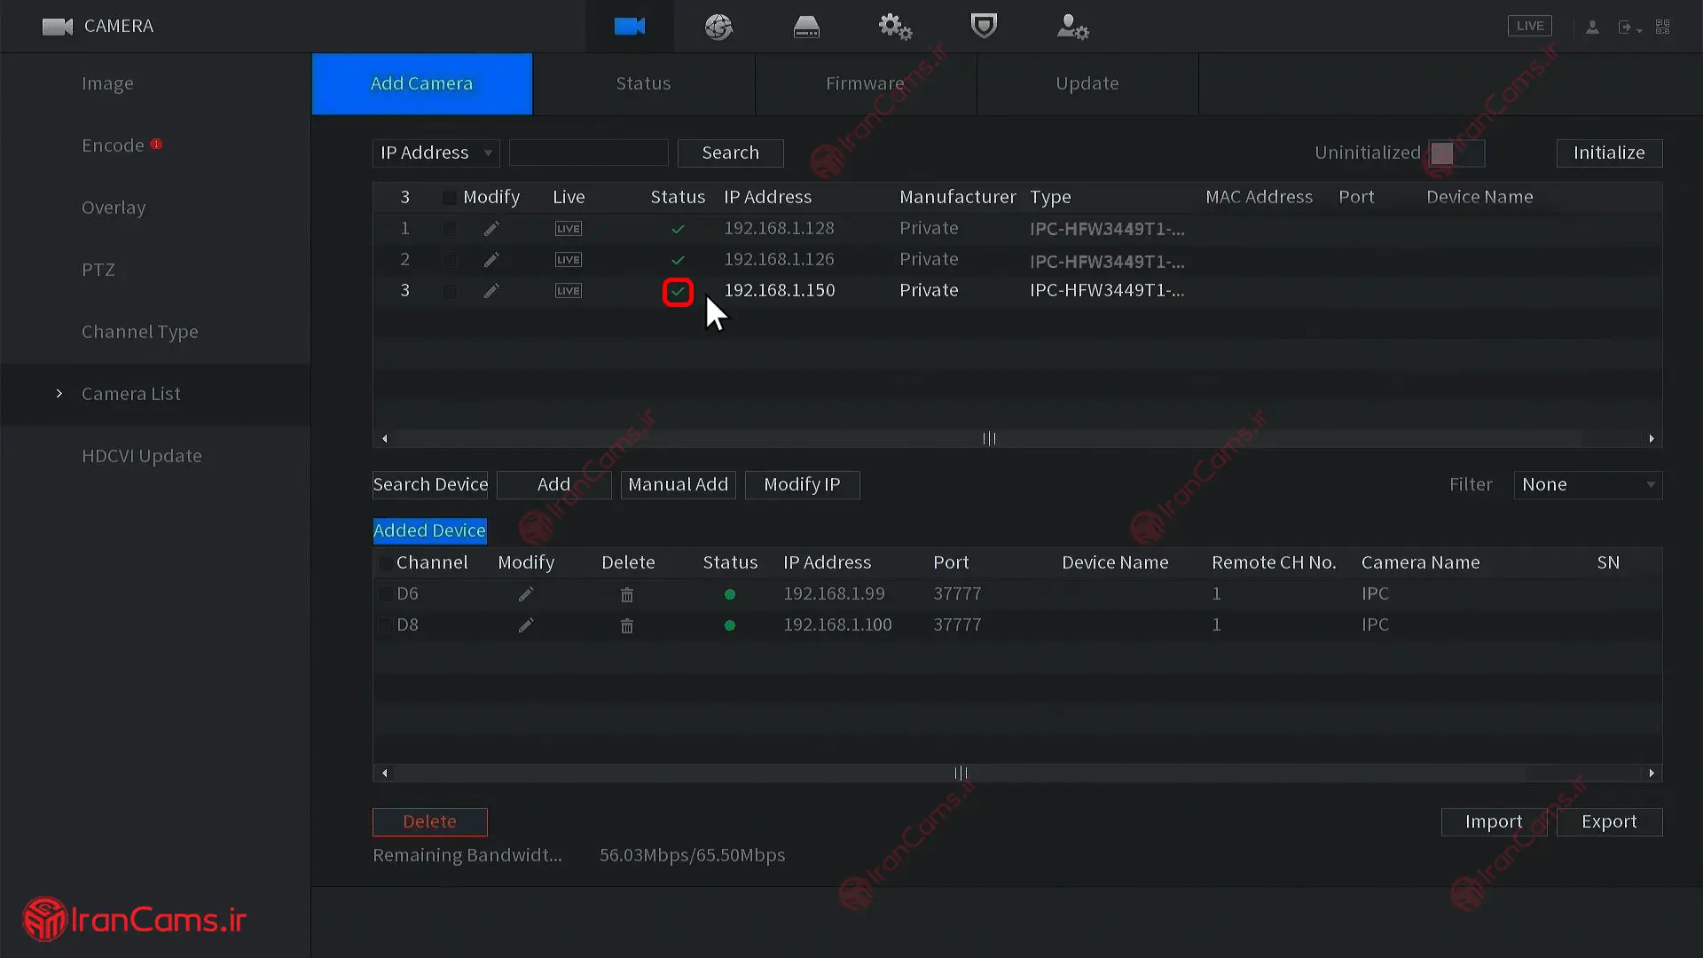Click the Export button
The image size is (1703, 958).
coord(1609,821)
